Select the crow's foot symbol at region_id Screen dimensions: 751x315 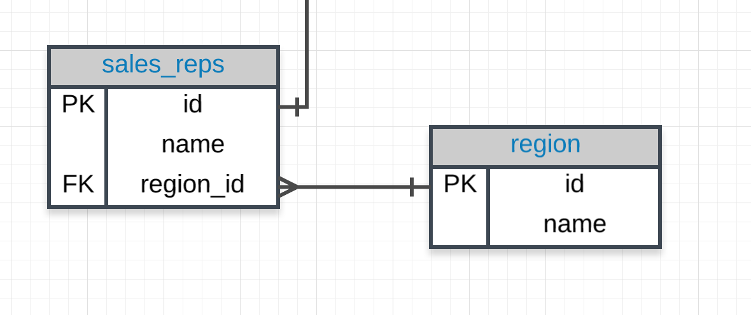tap(288, 187)
